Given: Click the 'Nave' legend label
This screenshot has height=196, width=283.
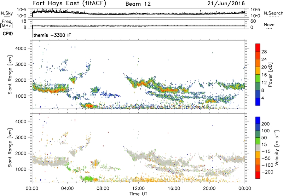Looking at the screenshot, I should (x=269, y=24).
